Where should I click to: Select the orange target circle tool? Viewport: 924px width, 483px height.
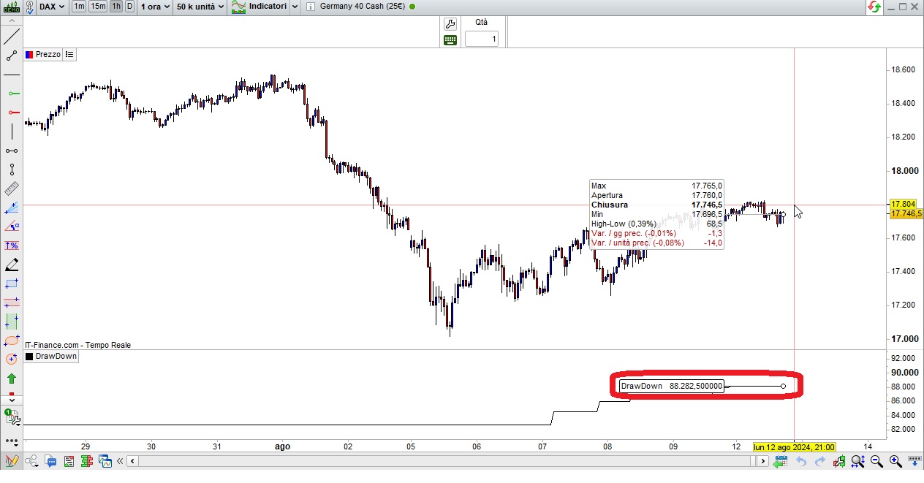point(12,359)
